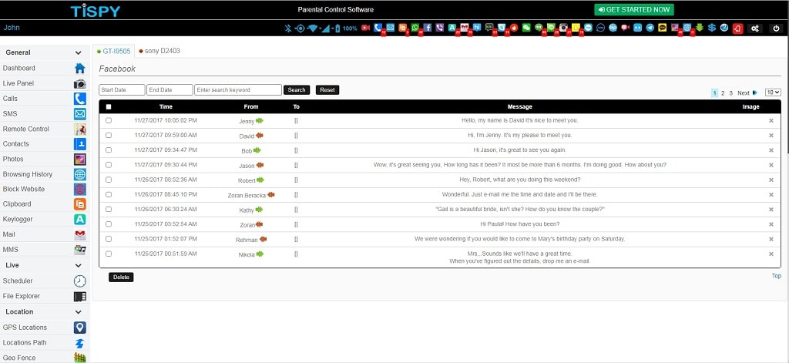Open WhatsApp logs from the top toolbar

click(x=415, y=28)
